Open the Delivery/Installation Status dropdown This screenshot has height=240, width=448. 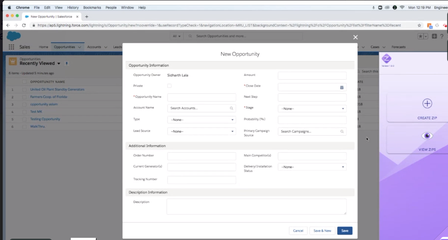(x=312, y=167)
